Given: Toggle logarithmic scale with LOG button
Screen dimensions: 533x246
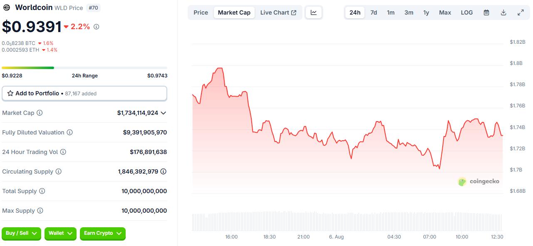Looking at the screenshot, I should pos(466,12).
